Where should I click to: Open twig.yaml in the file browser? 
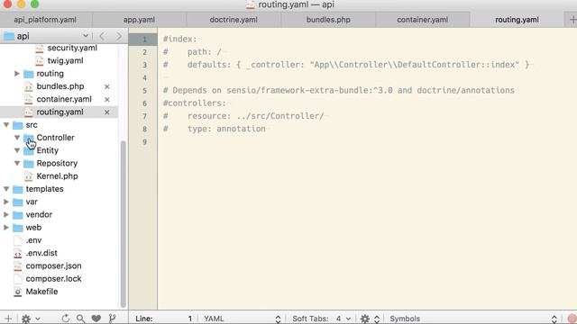(x=65, y=60)
